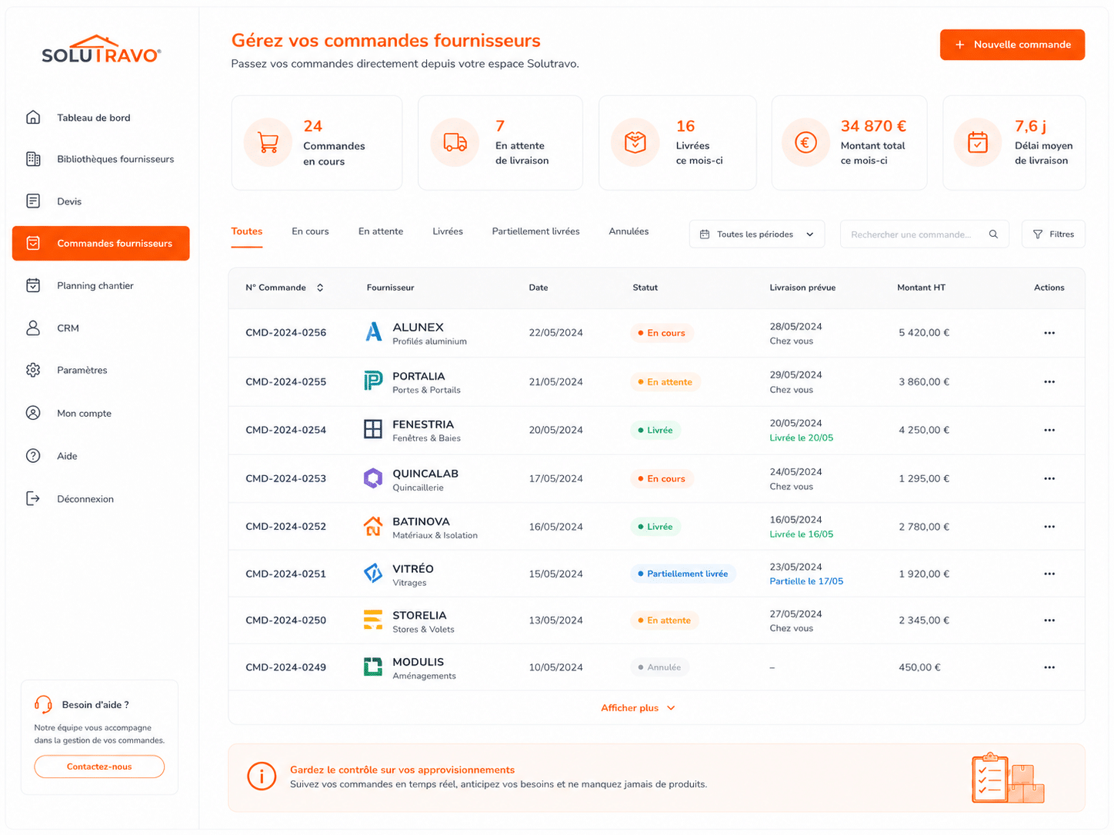Click the Annulée status badge
The height and width of the screenshot is (835, 1114).
[x=659, y=667]
